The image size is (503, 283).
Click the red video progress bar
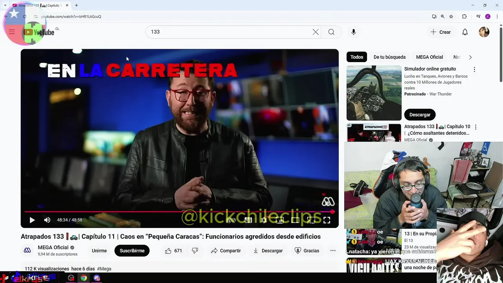coord(178,212)
